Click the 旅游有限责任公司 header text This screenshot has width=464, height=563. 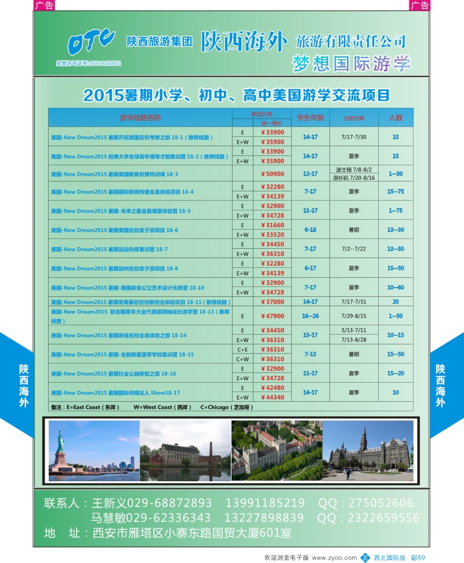(x=351, y=41)
